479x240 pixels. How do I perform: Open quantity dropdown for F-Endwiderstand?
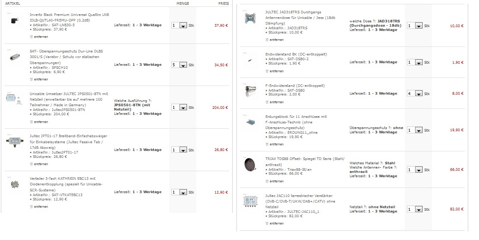coord(419,93)
